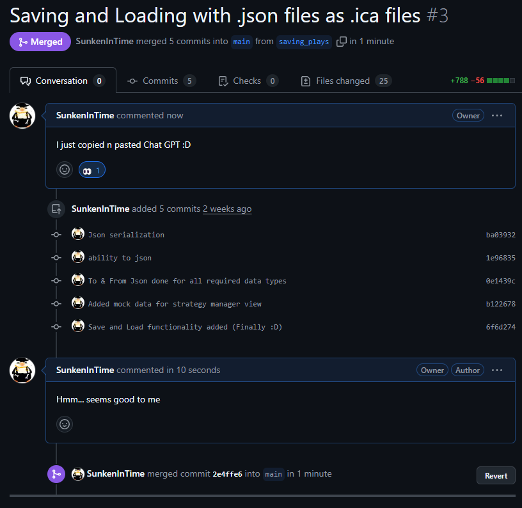The height and width of the screenshot is (508, 522).
Task: Open commit 6f6d274 hash link
Action: [500, 327]
